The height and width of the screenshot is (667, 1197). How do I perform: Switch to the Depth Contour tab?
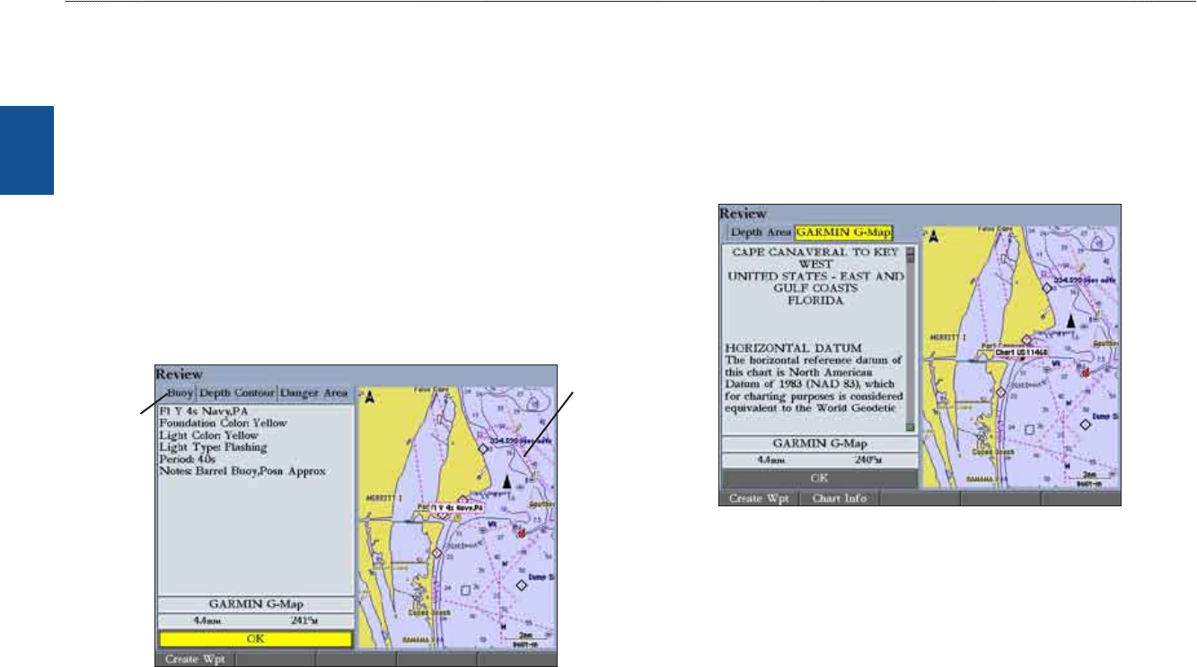pos(237,394)
